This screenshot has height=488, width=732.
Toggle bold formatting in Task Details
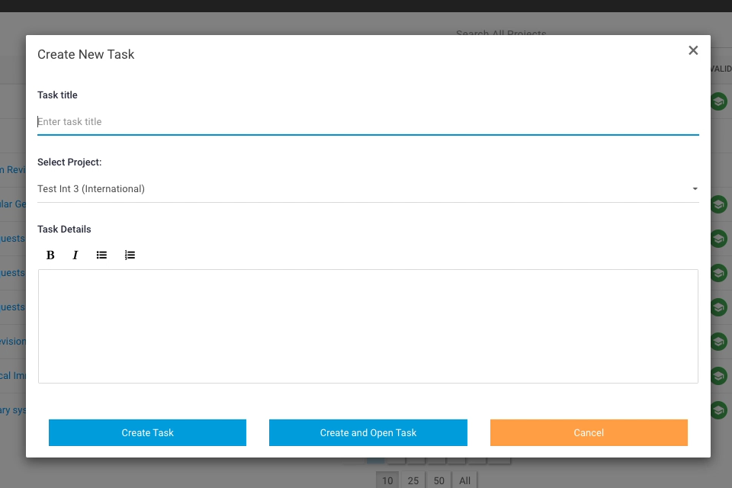click(50, 255)
